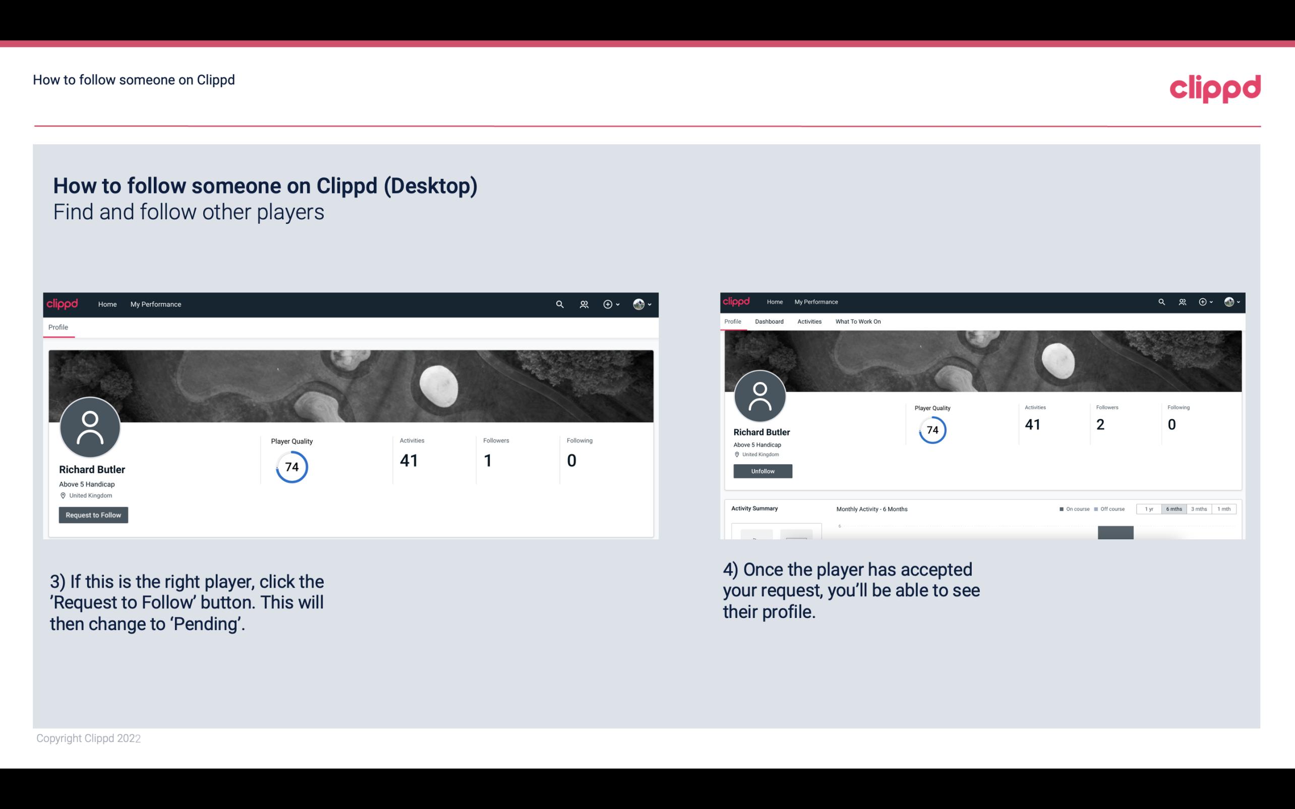
Task: Expand the 'Dashboard' tab on right profile
Action: (x=769, y=322)
